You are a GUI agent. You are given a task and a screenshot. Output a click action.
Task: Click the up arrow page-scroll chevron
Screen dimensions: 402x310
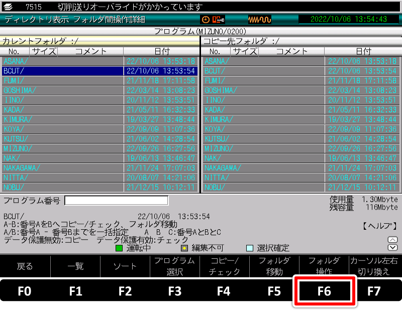[392, 239]
